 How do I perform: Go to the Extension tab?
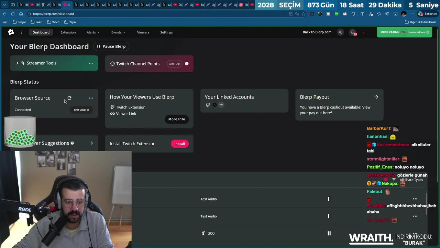(68, 32)
